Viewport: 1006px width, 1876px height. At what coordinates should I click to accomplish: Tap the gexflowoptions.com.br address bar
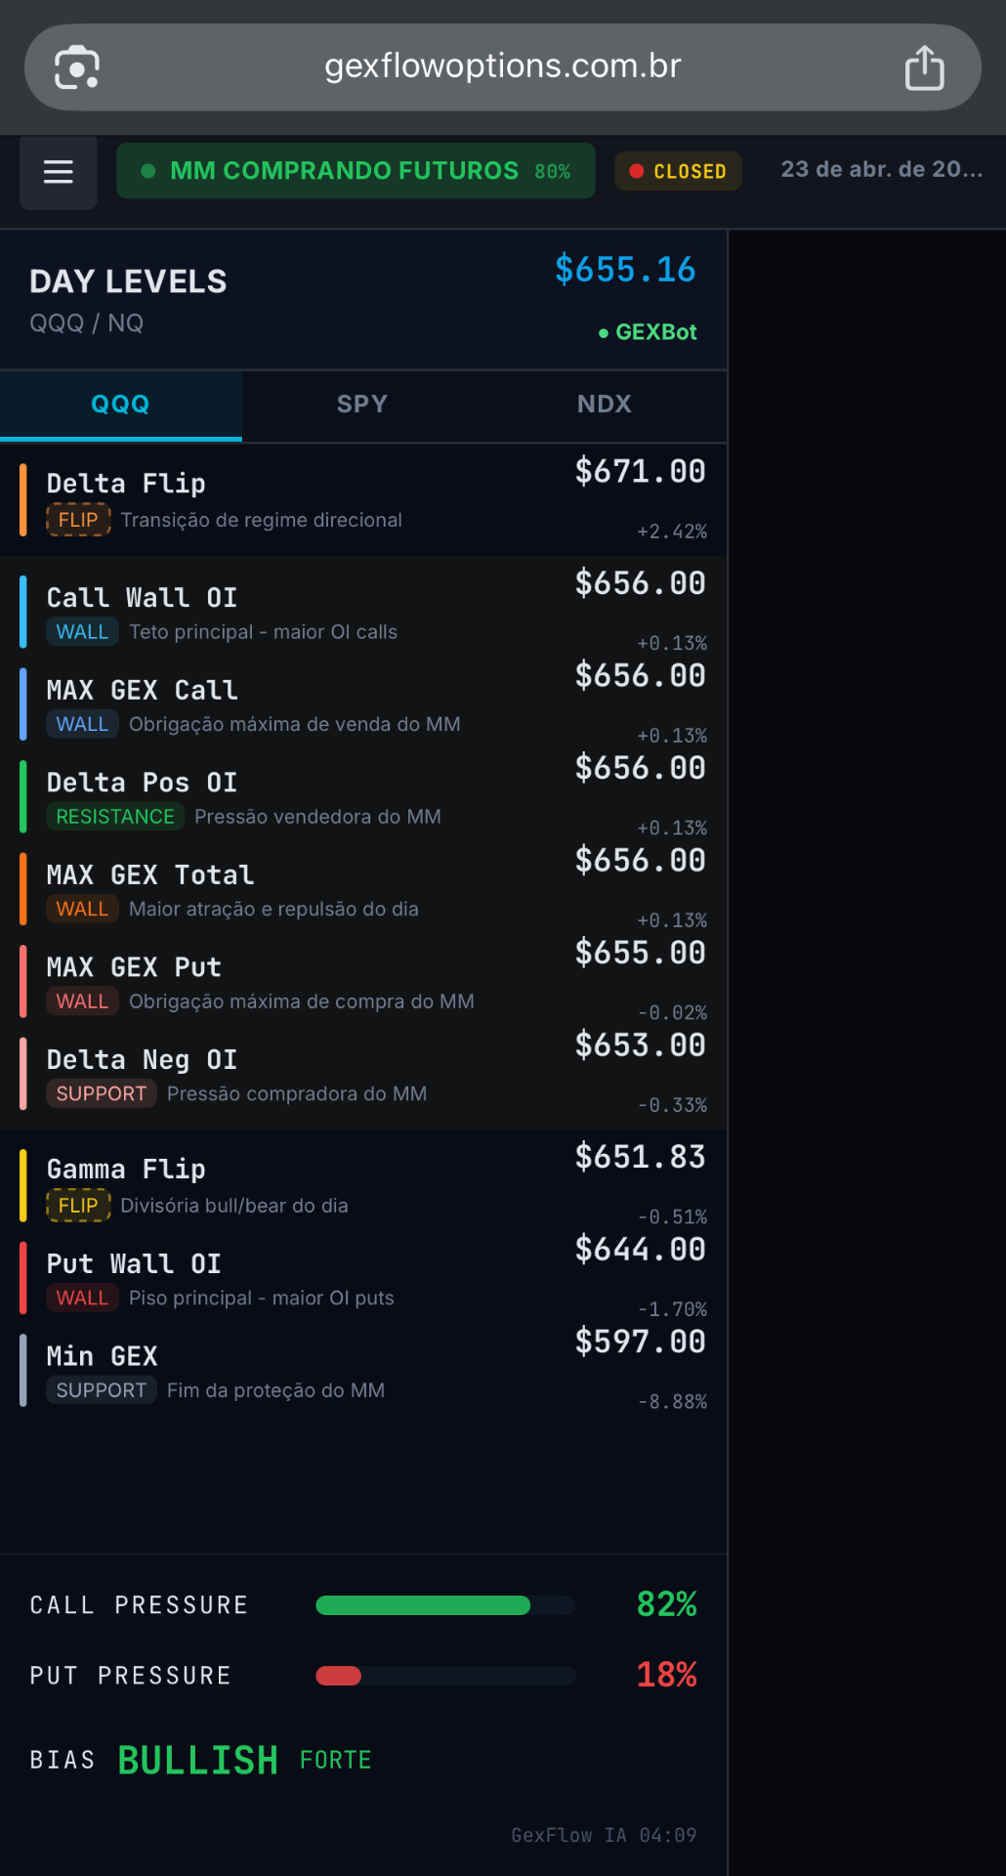click(501, 66)
